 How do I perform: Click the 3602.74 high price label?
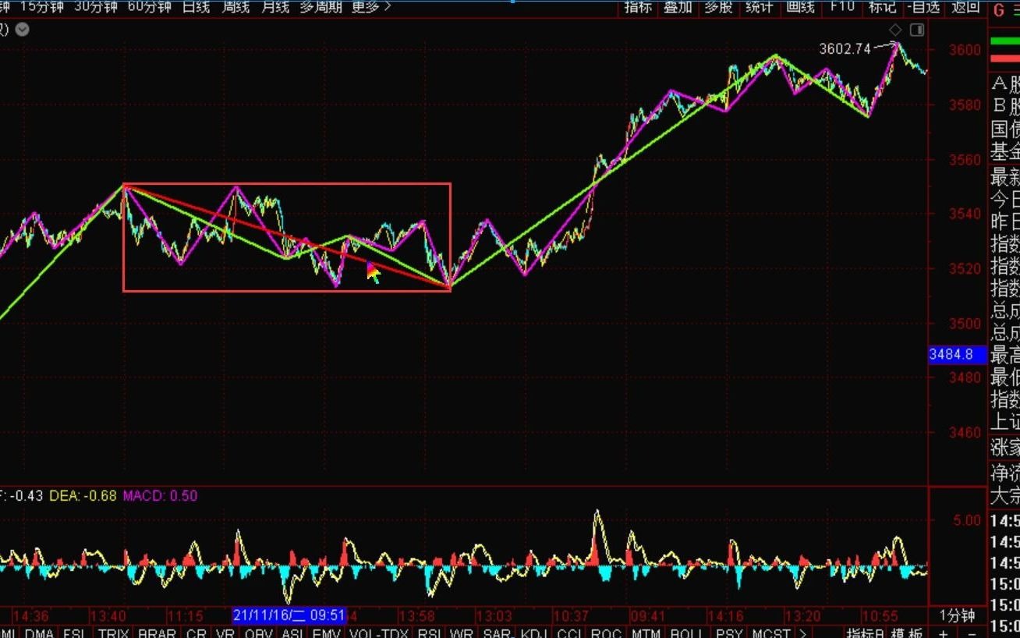(x=845, y=48)
